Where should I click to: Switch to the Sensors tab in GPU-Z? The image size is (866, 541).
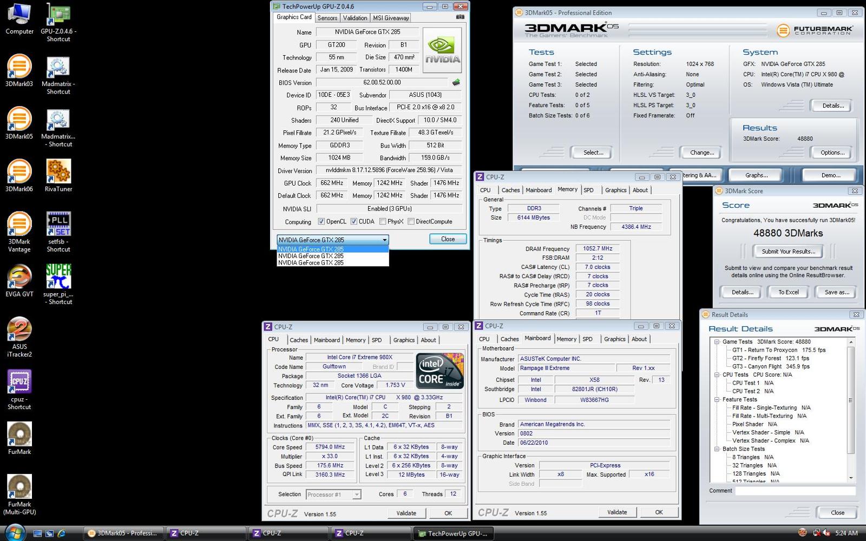[x=327, y=18]
